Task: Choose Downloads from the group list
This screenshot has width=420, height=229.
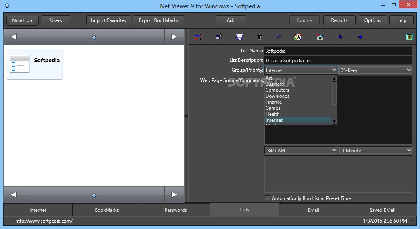Action: (298, 96)
